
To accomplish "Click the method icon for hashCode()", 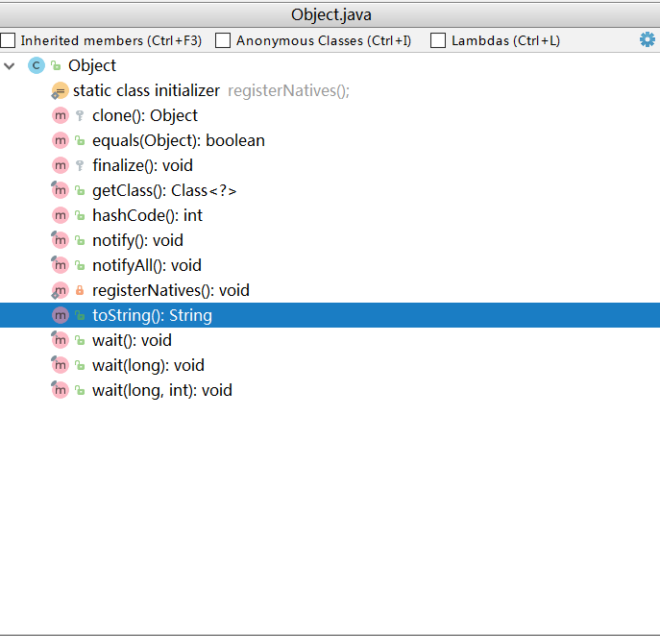I will point(61,215).
